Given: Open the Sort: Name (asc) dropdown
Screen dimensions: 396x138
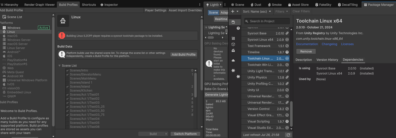Looking at the screenshot, I should [257, 11].
